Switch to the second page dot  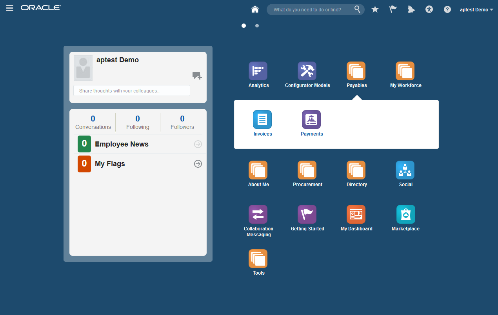click(257, 25)
